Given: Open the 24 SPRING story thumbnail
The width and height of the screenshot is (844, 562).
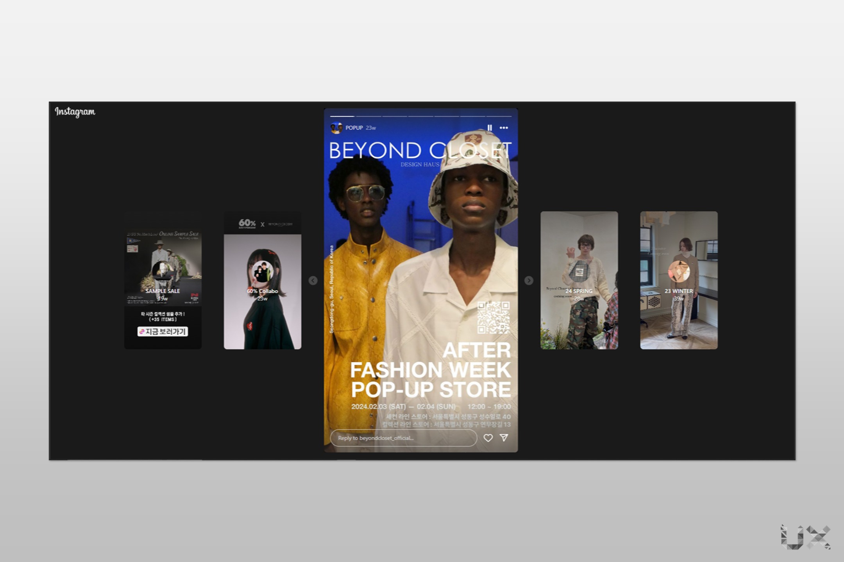Looking at the screenshot, I should 579,280.
